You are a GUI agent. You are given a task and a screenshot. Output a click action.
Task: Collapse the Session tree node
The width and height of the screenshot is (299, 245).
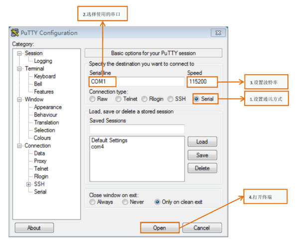(19, 53)
